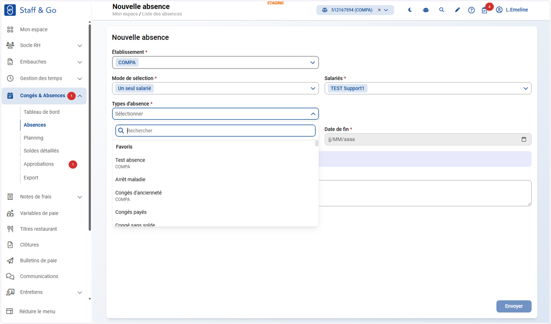
Task: Click the comment text area
Action: pyautogui.click(x=425, y=193)
